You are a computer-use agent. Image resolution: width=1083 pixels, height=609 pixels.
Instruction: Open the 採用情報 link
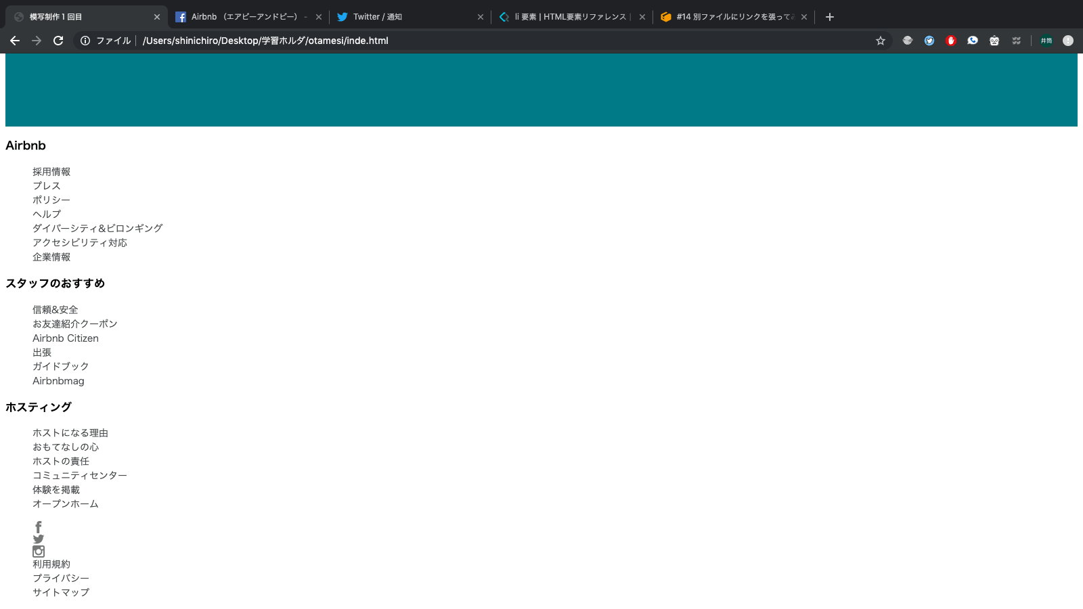51,172
